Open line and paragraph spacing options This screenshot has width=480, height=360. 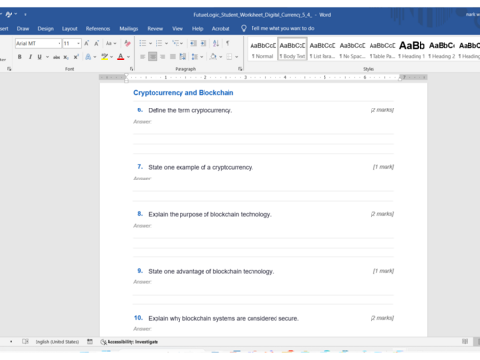[x=195, y=57]
